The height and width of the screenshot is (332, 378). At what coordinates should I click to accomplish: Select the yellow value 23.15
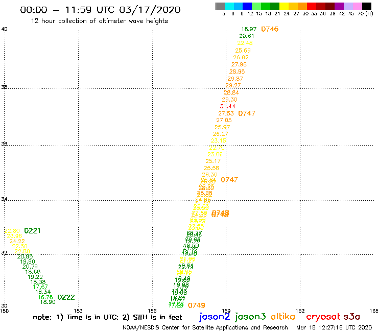pyautogui.click(x=219, y=140)
